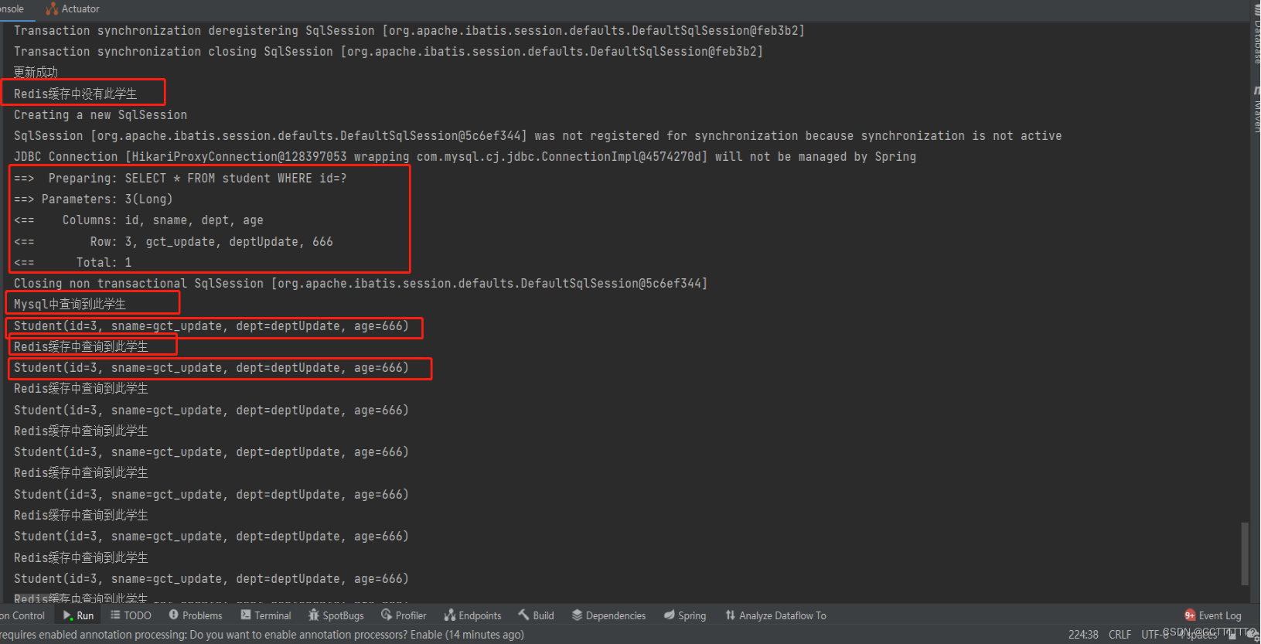Click the line 'Creating a new SqlSession'

(101, 114)
